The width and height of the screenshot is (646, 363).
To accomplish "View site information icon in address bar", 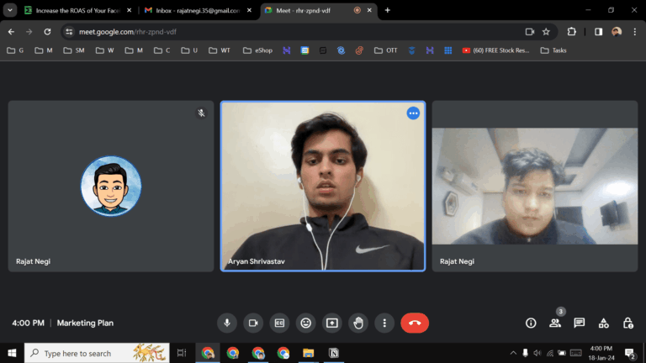I will coord(69,32).
